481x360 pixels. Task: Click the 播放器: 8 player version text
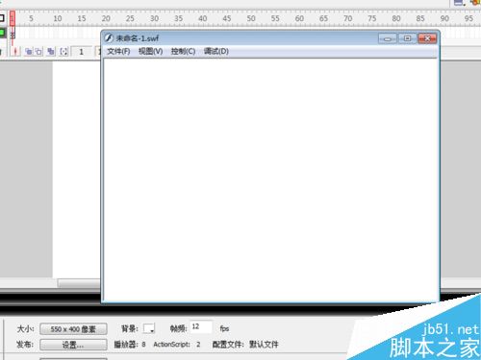(130, 345)
